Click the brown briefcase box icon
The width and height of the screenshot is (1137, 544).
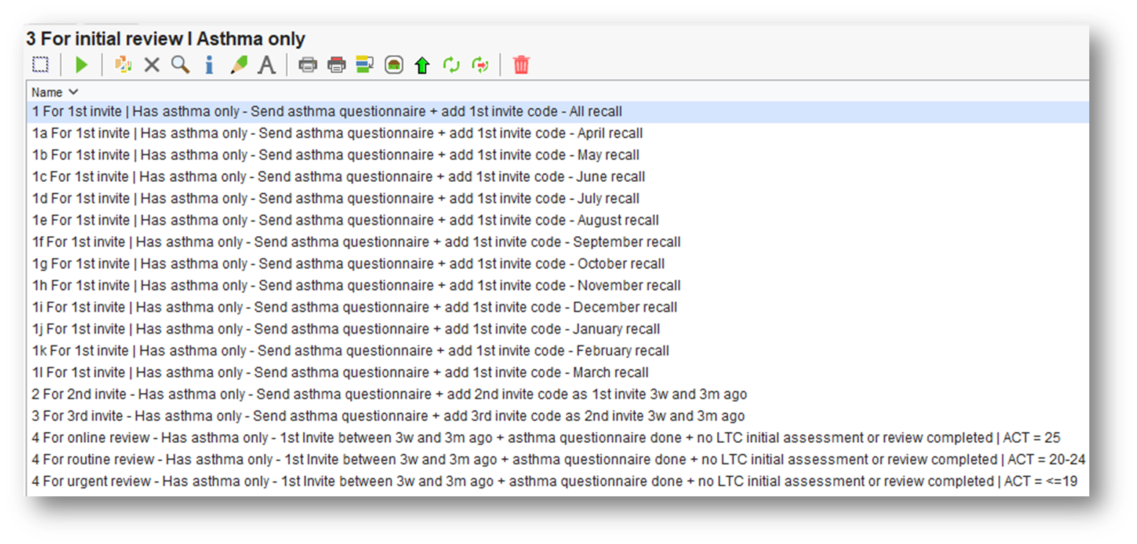click(394, 65)
